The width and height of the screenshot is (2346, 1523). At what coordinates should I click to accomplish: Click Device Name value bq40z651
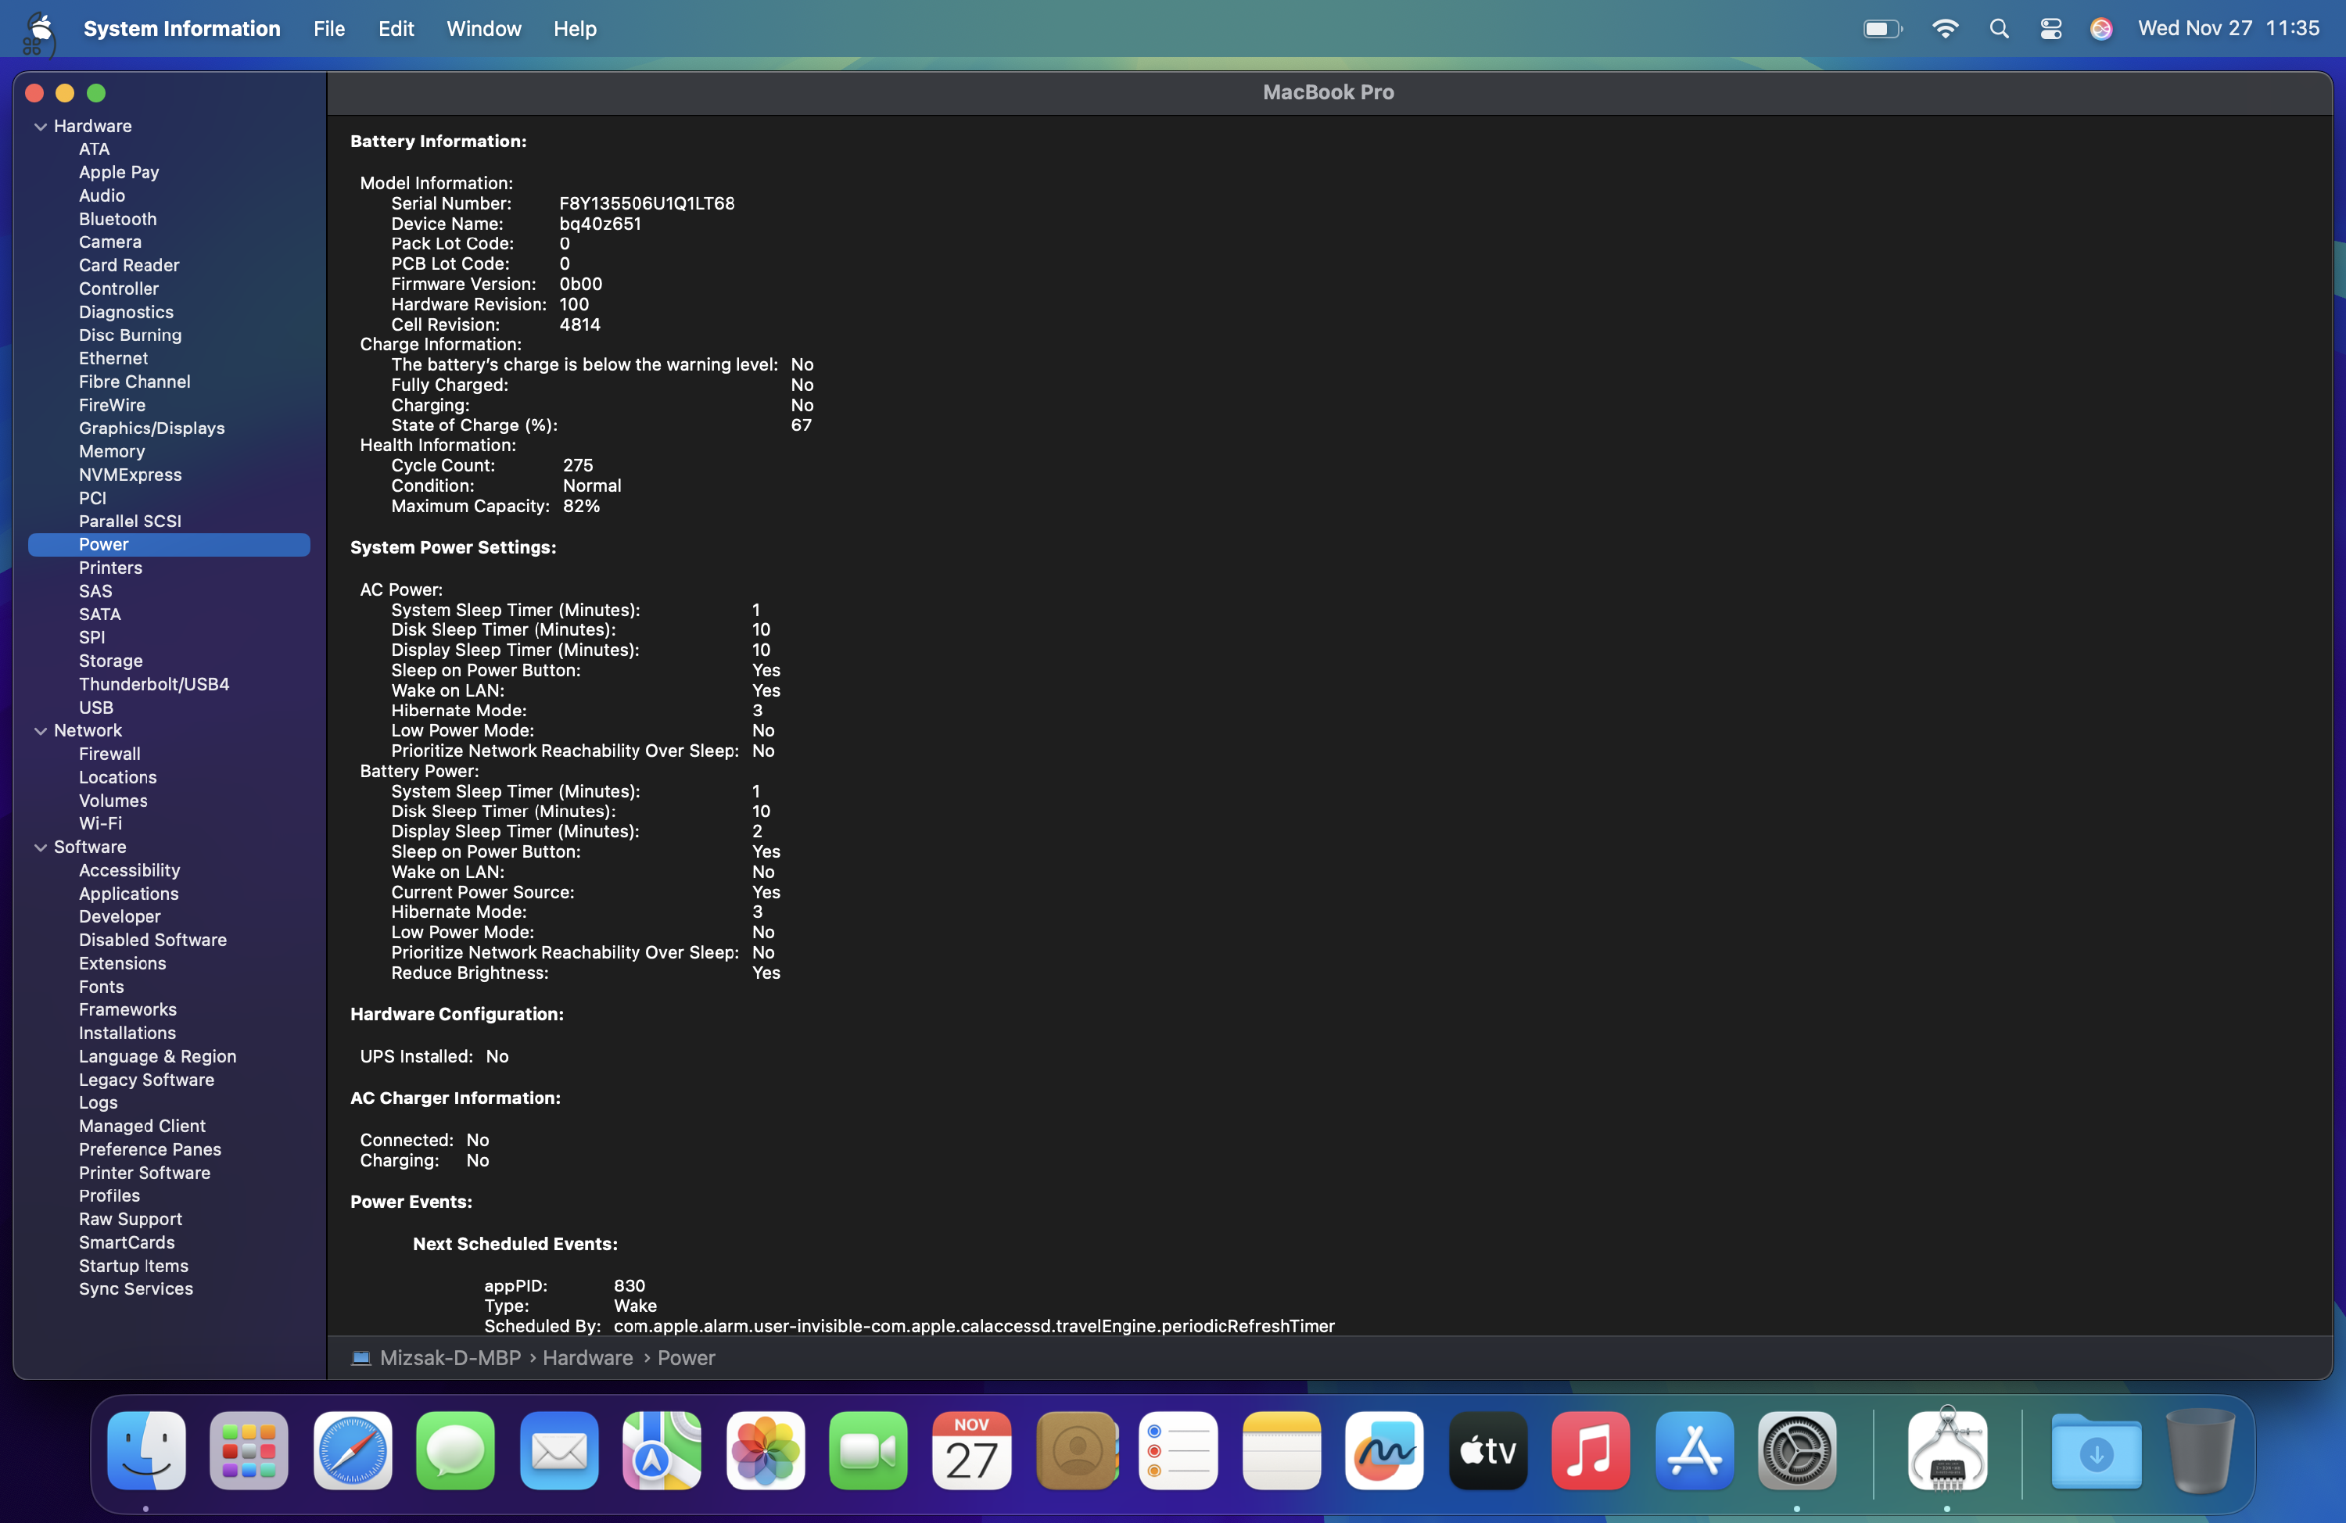(599, 224)
